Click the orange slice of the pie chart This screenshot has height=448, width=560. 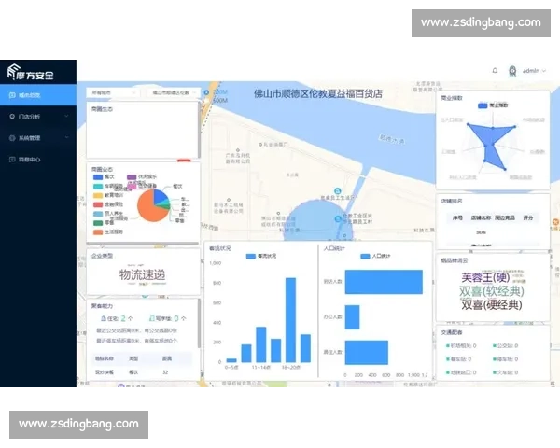pos(147,209)
